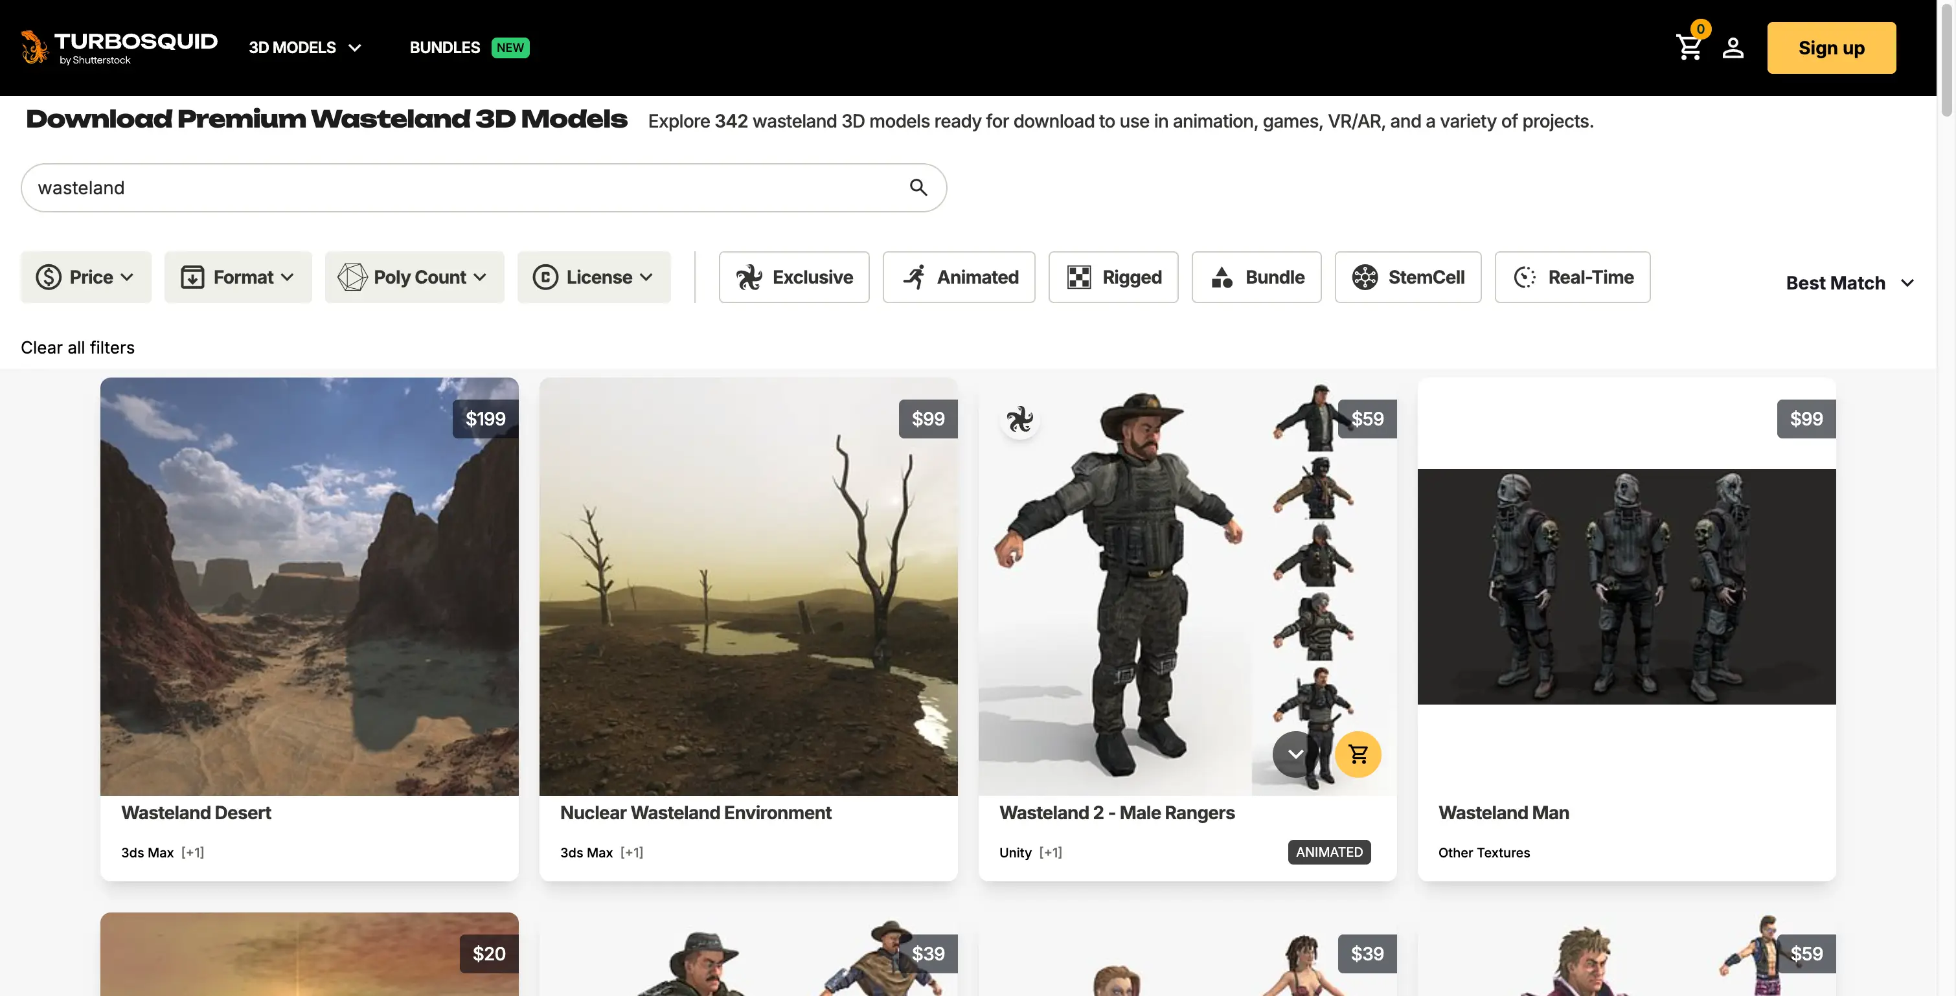Viewport: 1956px width, 996px height.
Task: Enable the Rigged filter
Action: click(1113, 277)
